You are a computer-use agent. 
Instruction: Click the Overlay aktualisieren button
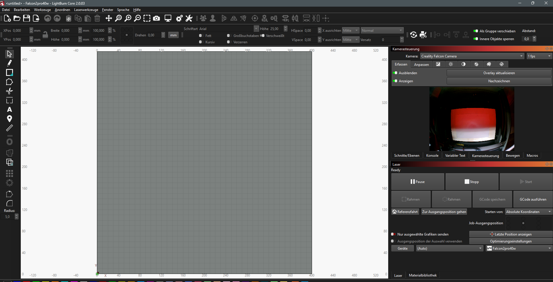[499, 73]
